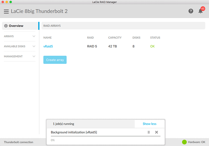Pause the Background initialization job

(x=149, y=132)
